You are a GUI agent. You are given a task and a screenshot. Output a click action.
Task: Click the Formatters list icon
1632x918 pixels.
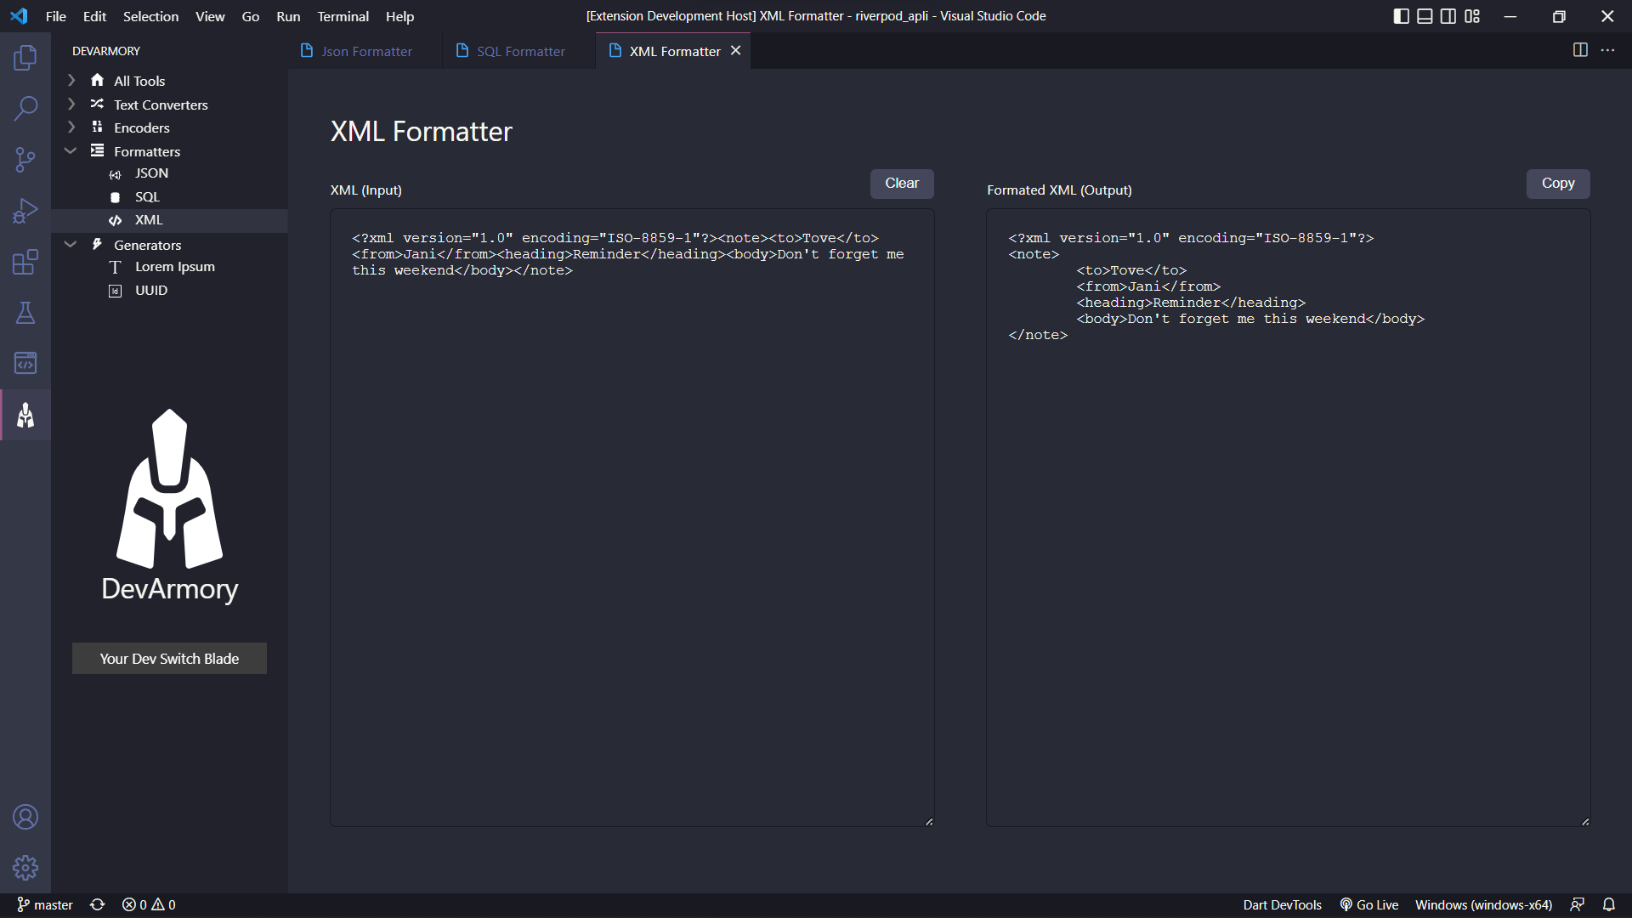[x=97, y=150]
